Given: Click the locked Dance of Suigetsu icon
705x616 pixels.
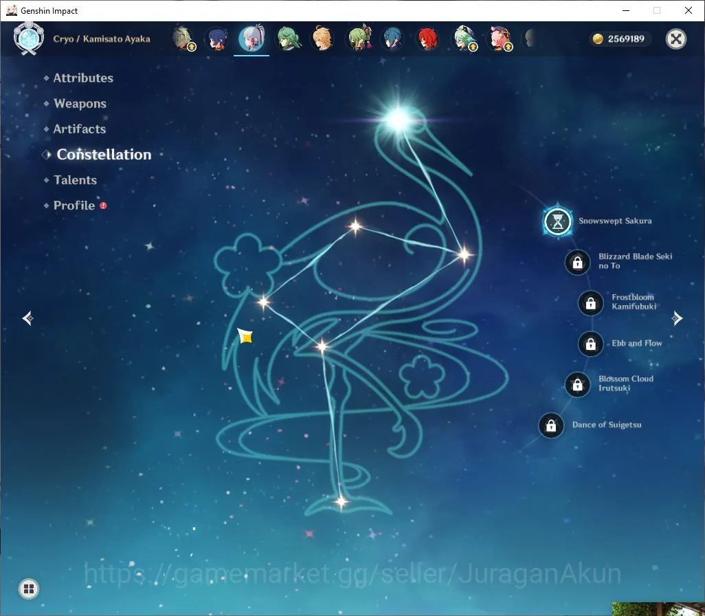Looking at the screenshot, I should point(551,425).
